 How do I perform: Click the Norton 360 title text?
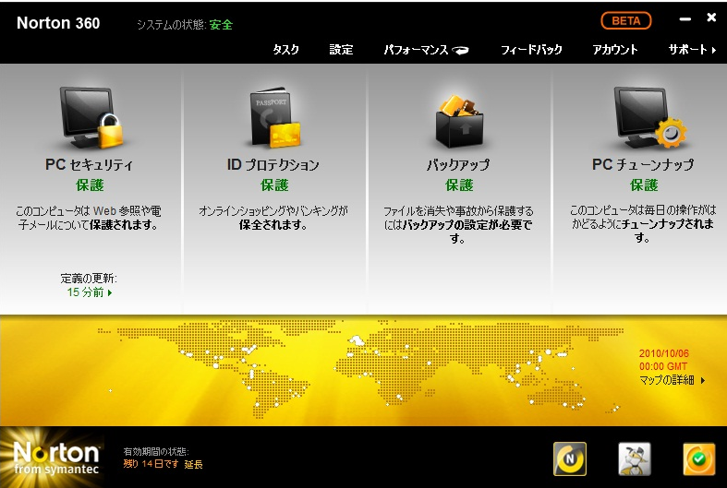(58, 23)
